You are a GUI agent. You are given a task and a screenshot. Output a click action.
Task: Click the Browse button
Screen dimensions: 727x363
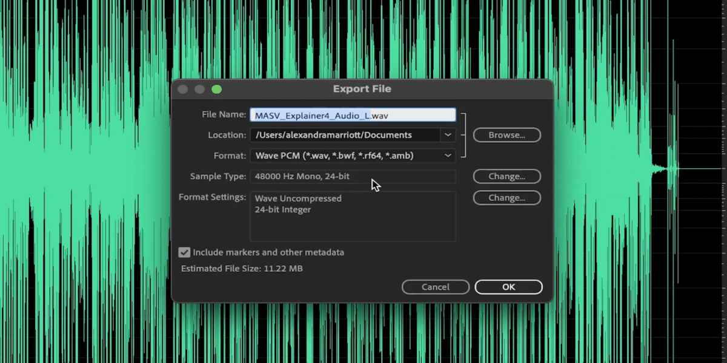pyautogui.click(x=506, y=135)
